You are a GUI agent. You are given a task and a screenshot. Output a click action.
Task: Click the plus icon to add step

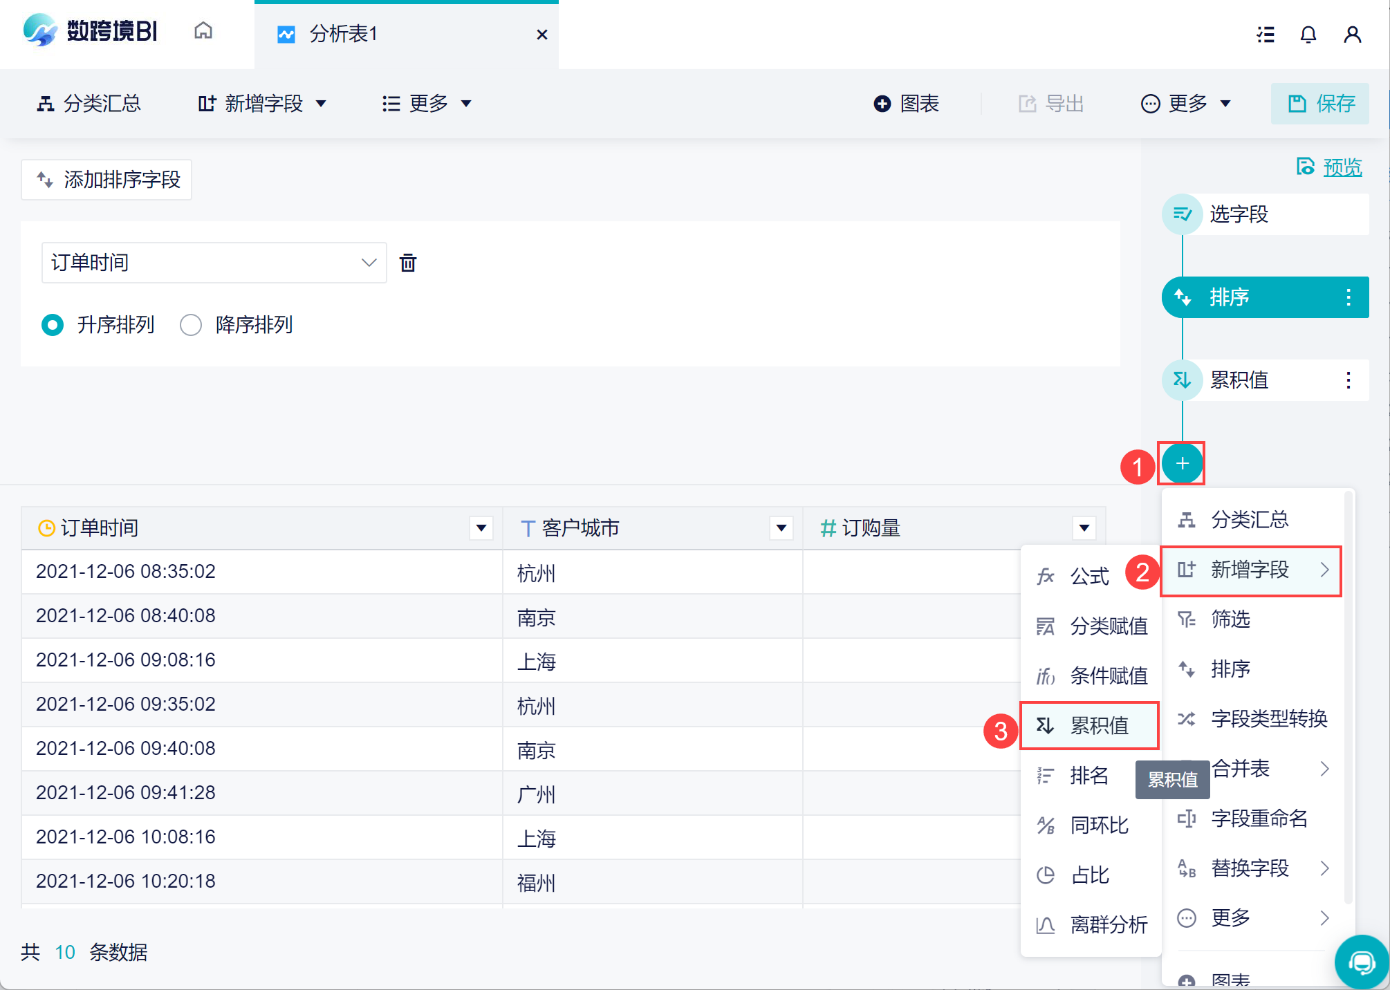coord(1182,463)
